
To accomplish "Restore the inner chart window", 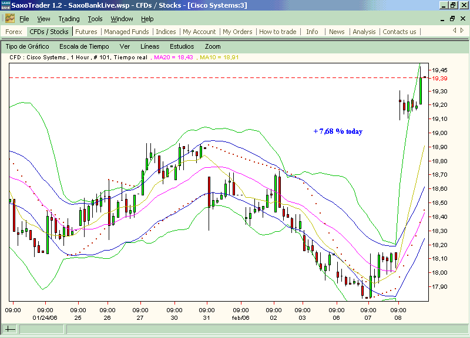I will [452, 19].
